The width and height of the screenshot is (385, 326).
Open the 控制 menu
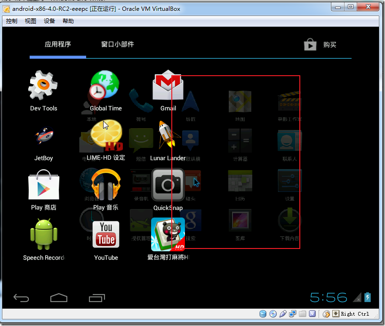click(12, 21)
